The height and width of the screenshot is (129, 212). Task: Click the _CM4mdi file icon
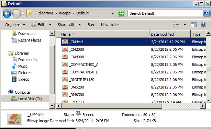65,42
